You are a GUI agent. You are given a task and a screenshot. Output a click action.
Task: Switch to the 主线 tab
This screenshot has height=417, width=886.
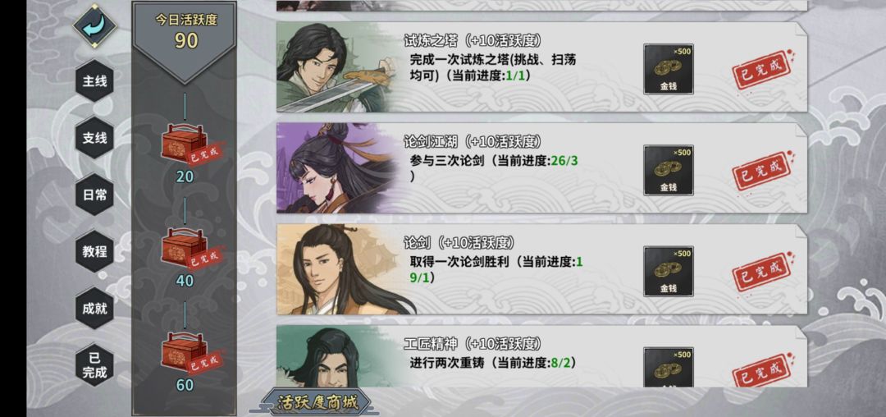tap(94, 81)
